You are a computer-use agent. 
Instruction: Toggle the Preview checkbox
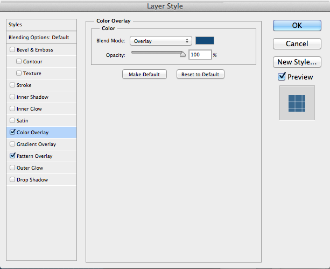[x=282, y=77]
